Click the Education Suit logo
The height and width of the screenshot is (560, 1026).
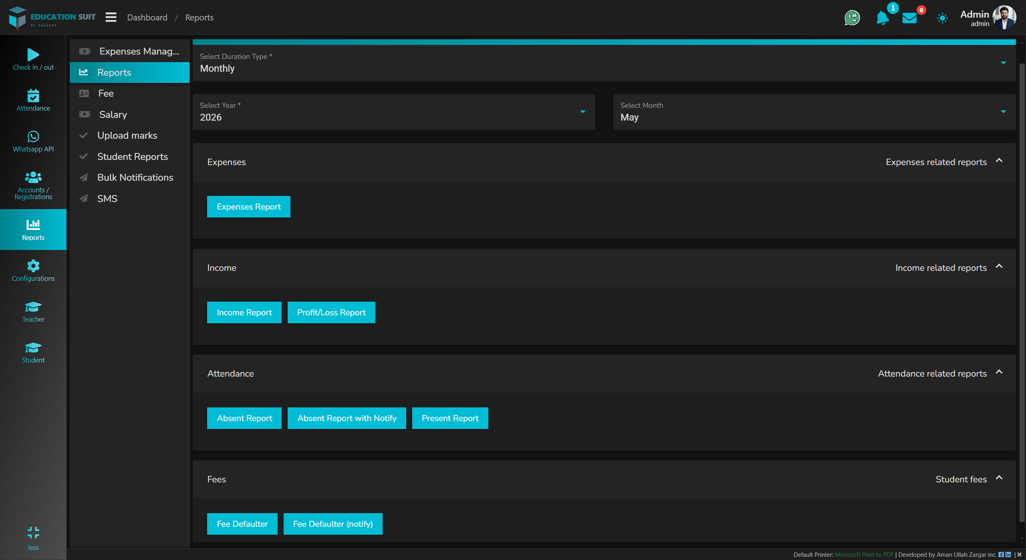click(52, 18)
